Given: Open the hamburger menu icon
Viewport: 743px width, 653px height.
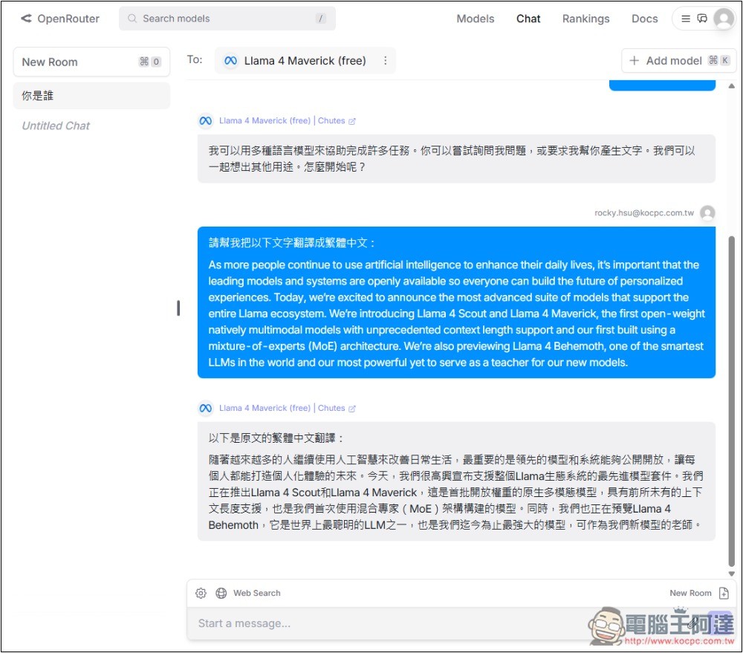Looking at the screenshot, I should tap(686, 19).
